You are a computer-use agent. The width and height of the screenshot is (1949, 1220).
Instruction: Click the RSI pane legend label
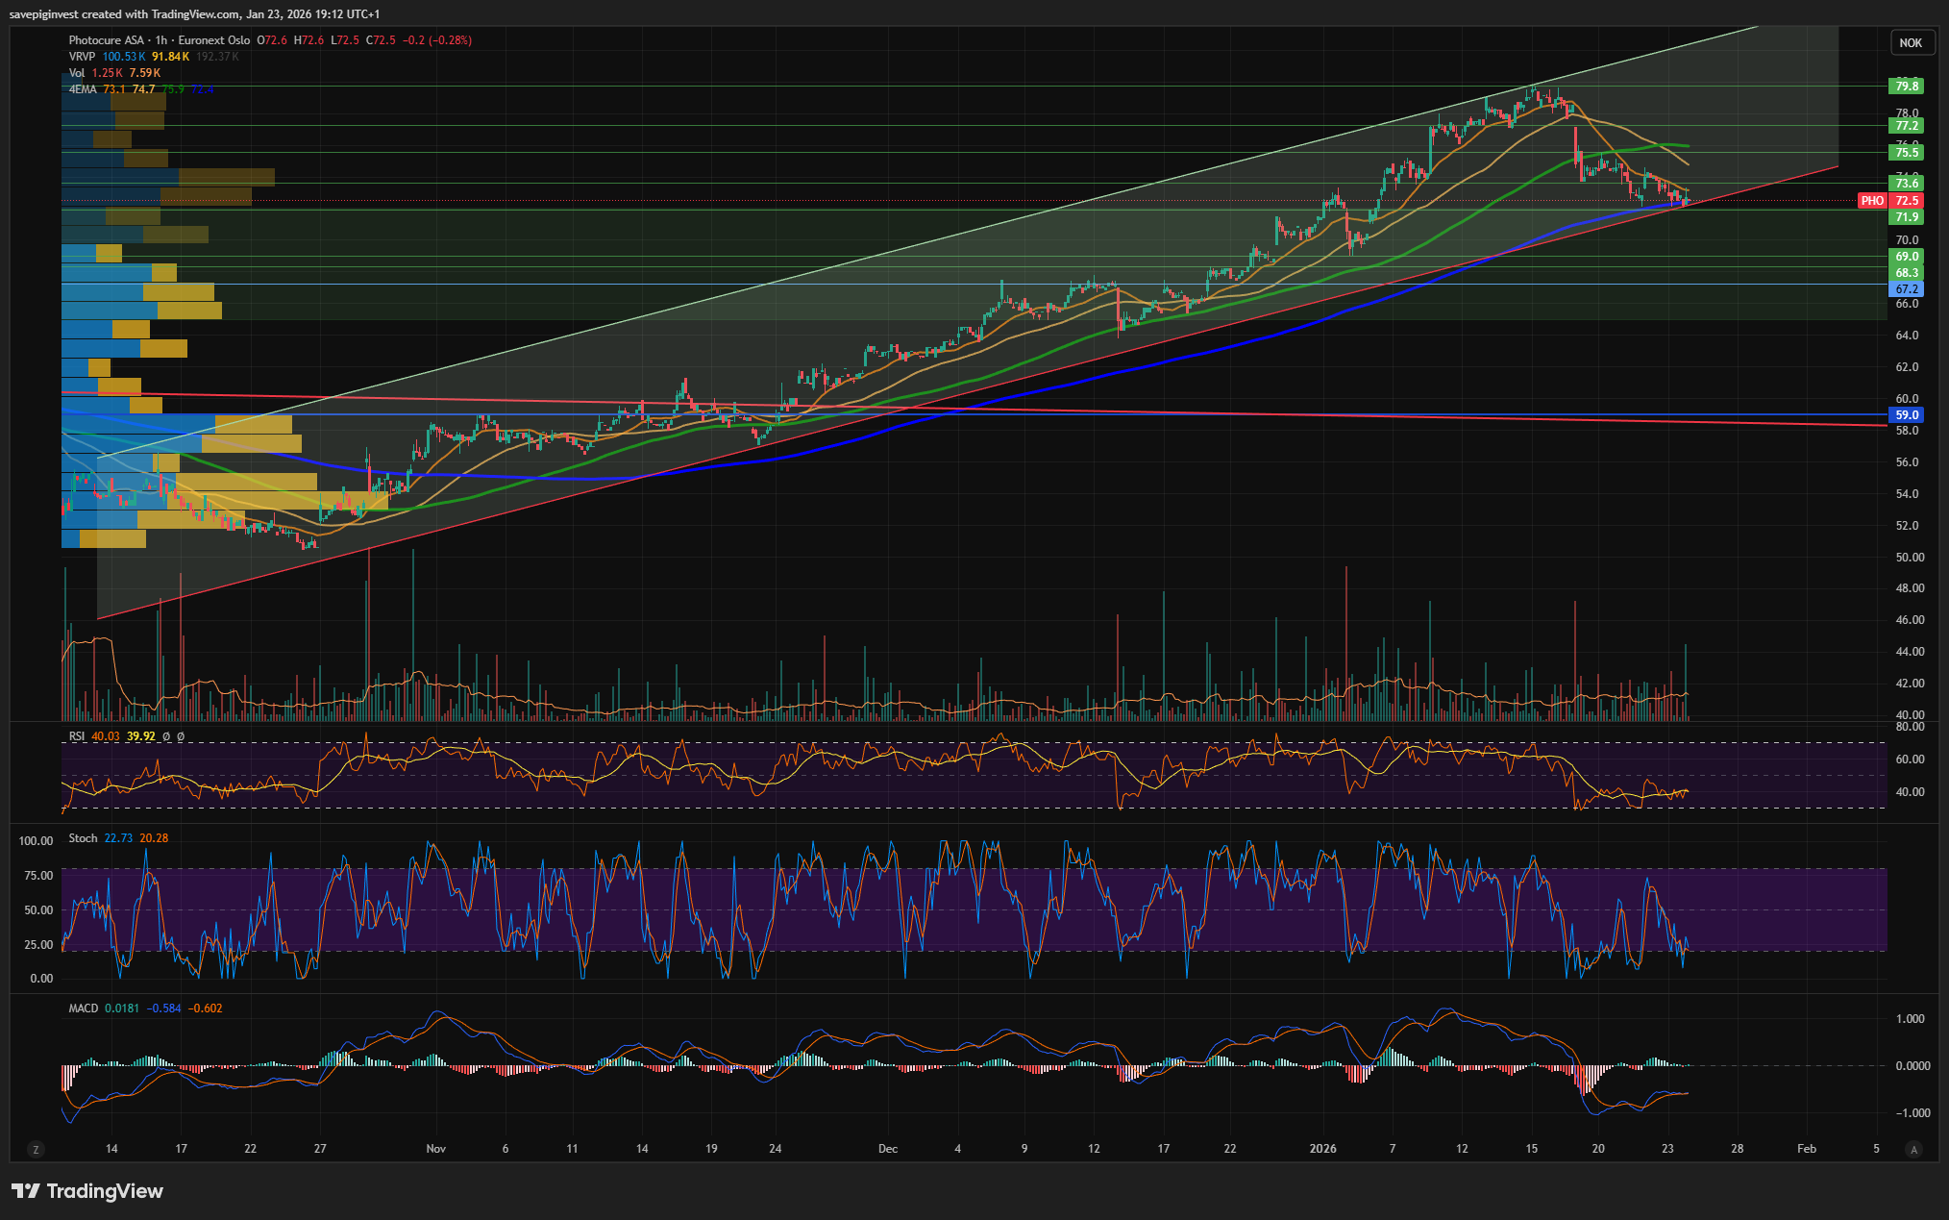tap(77, 736)
